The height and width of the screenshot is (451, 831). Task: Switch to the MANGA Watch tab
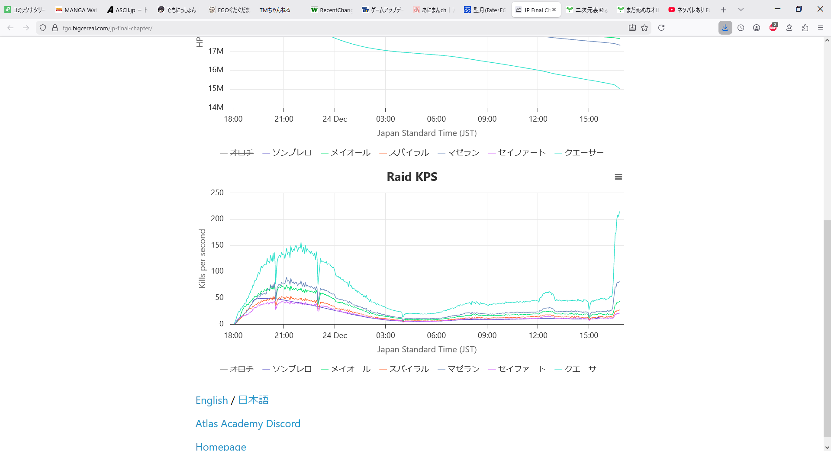coord(76,10)
